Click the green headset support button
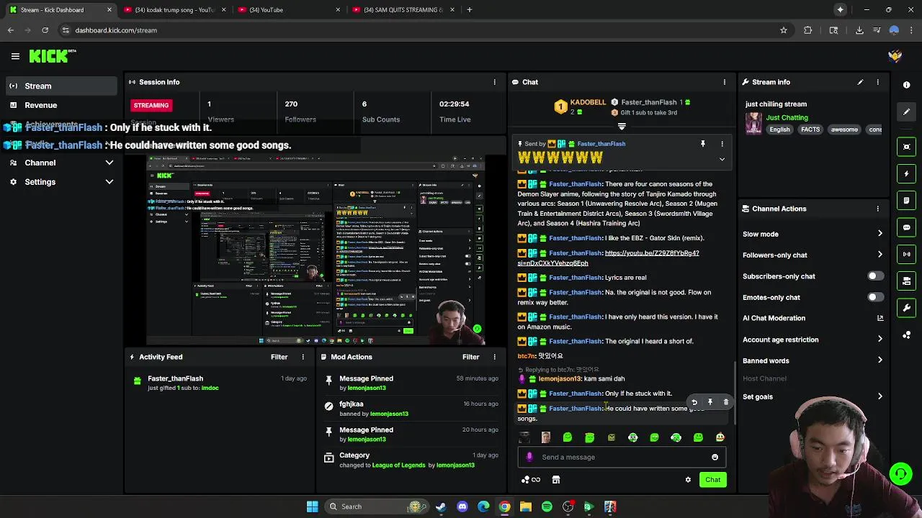The width and height of the screenshot is (922, 518). coord(900,473)
